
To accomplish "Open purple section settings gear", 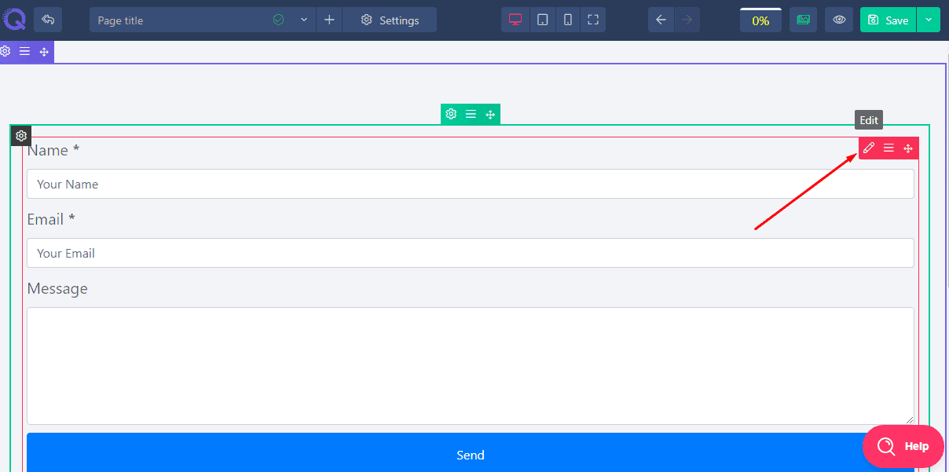I will pos(5,52).
